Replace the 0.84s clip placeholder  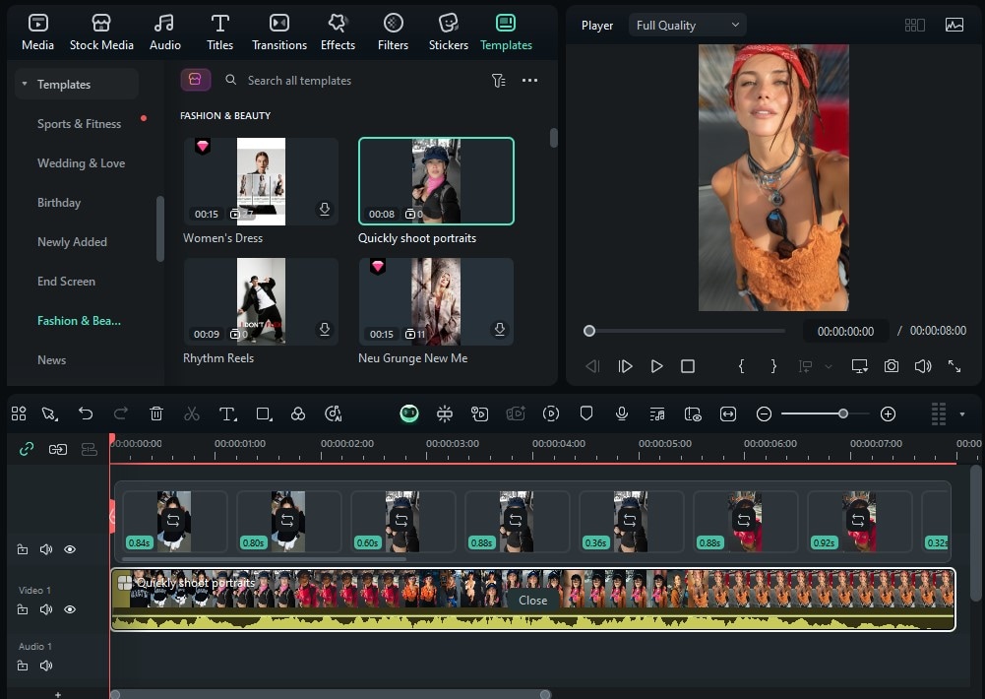(173, 521)
